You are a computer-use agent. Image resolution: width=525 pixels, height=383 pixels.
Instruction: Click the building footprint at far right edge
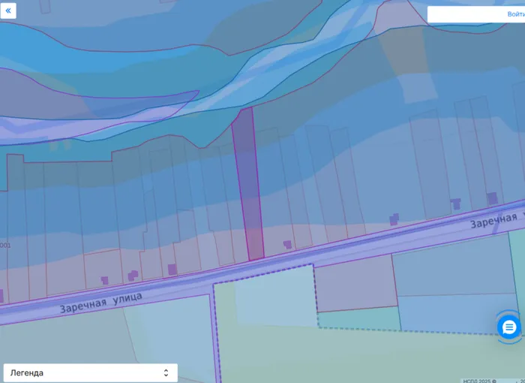pyautogui.click(x=492, y=198)
